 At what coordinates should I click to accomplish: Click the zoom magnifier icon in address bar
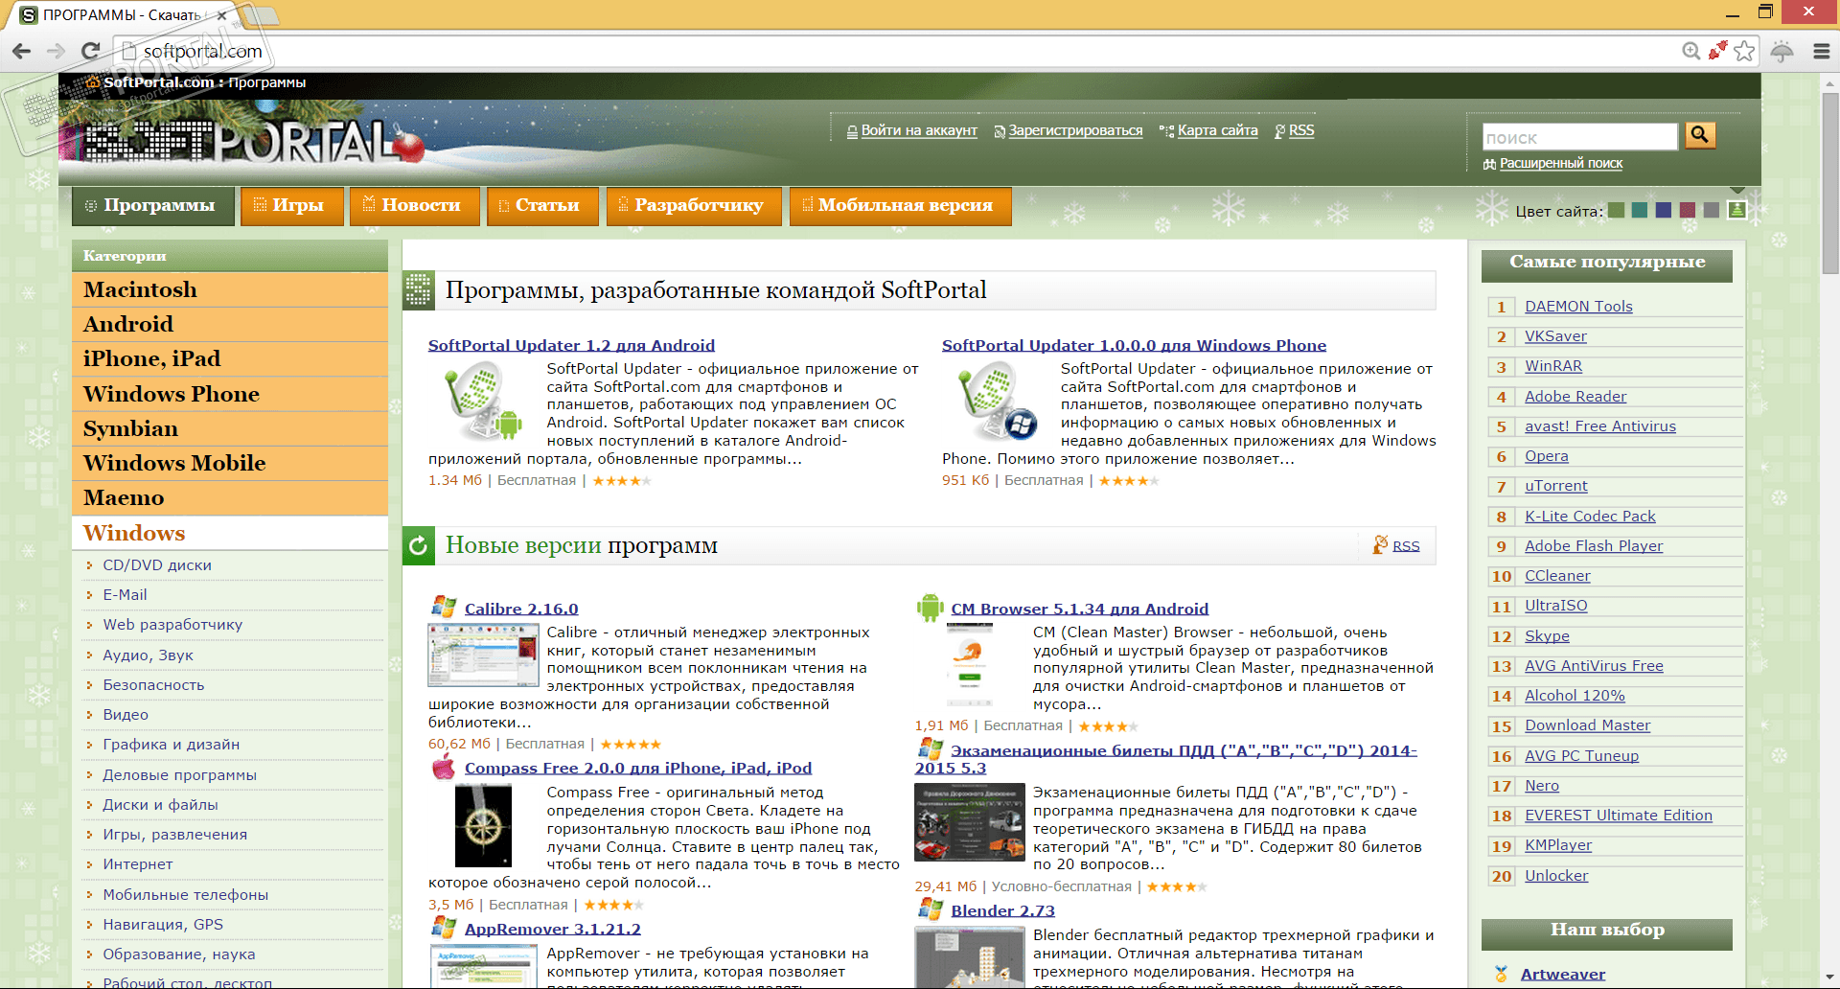(1691, 51)
